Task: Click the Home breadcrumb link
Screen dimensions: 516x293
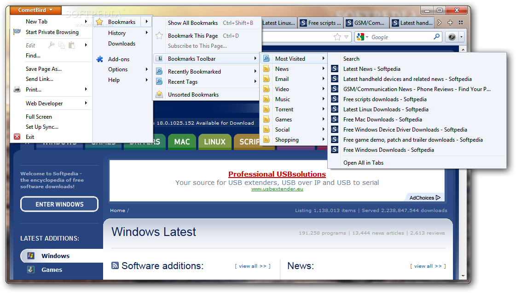Action: pyautogui.click(x=117, y=211)
